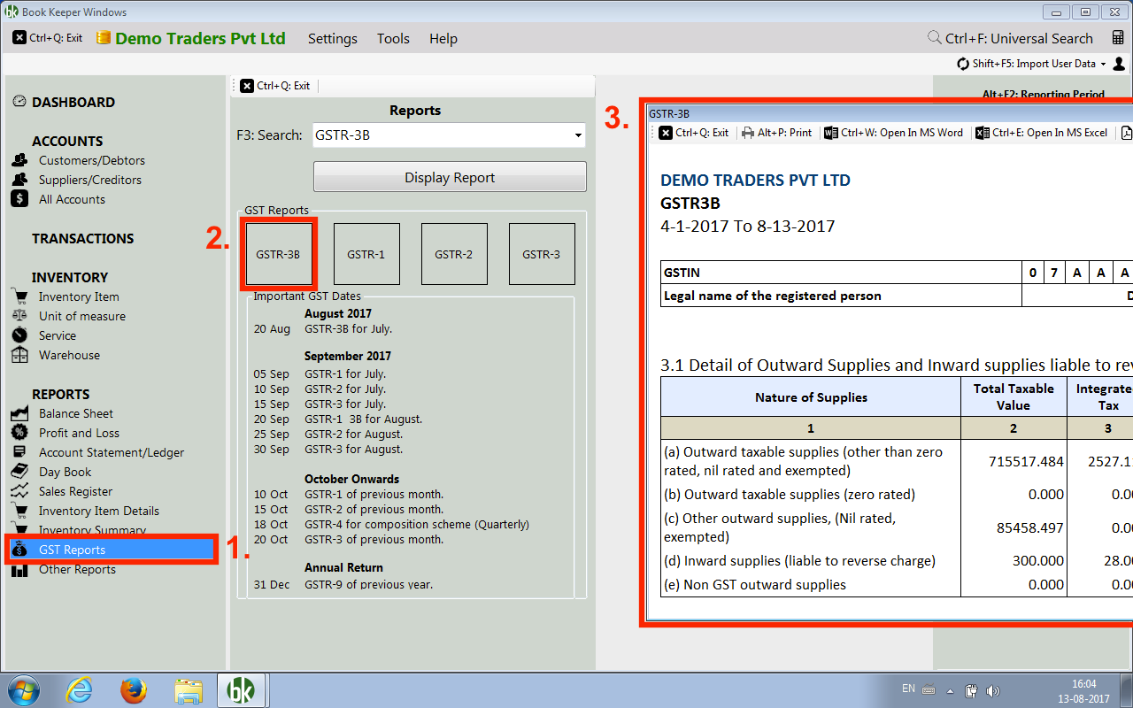Image resolution: width=1133 pixels, height=708 pixels.
Task: Open the user profile icon
Action: point(1117,63)
